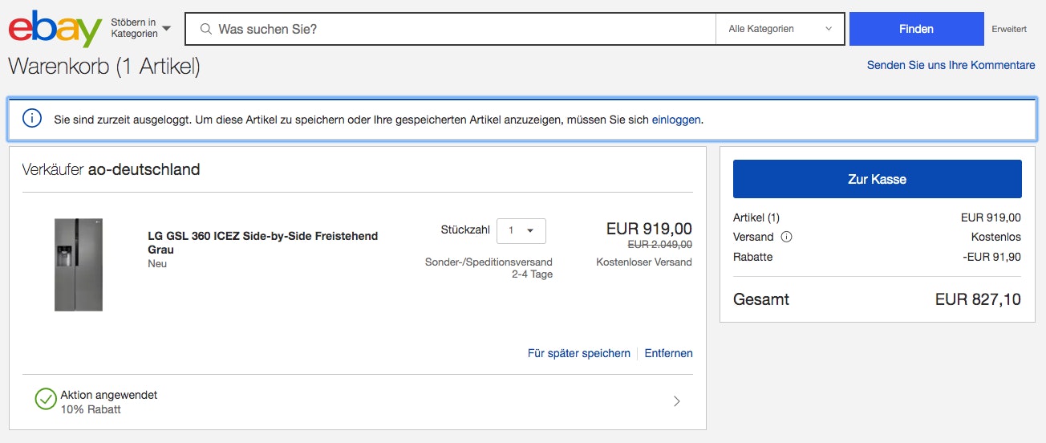1046x443 pixels.
Task: Expand the 10% Rabatt promotion chevron
Action: click(676, 401)
